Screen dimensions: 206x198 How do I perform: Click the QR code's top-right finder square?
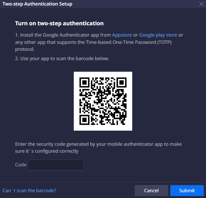(x=122, y=82)
